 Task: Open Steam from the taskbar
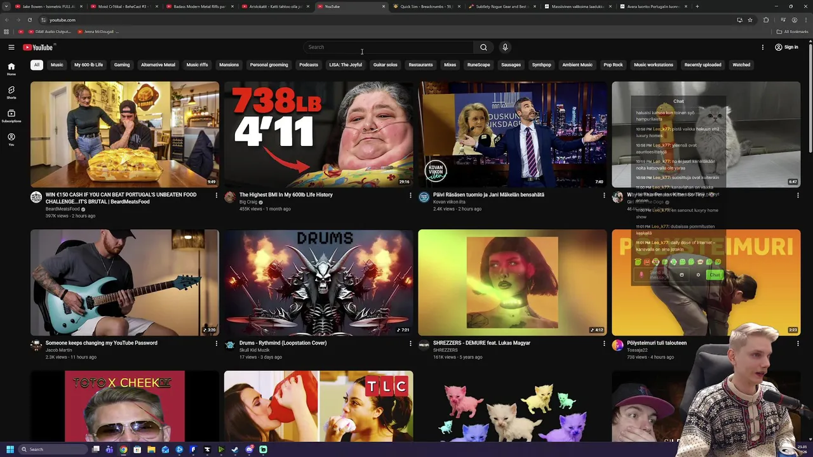[235, 449]
